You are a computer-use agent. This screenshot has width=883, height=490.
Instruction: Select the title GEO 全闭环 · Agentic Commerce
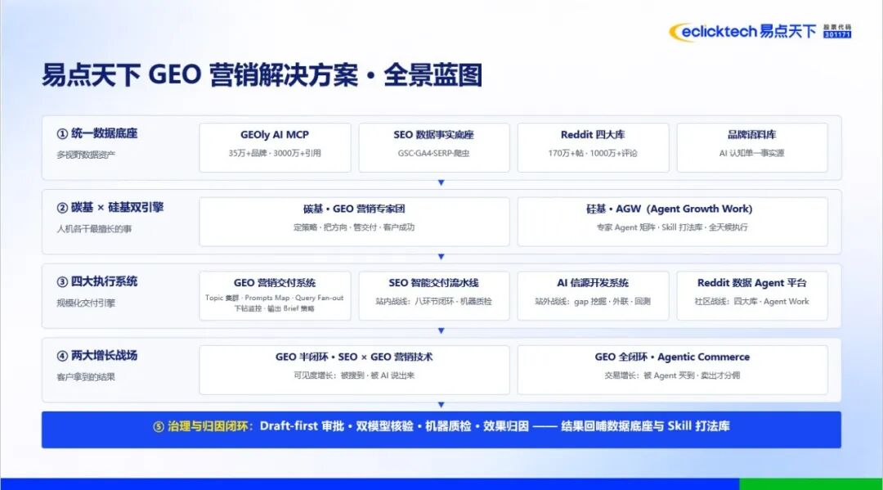672,357
